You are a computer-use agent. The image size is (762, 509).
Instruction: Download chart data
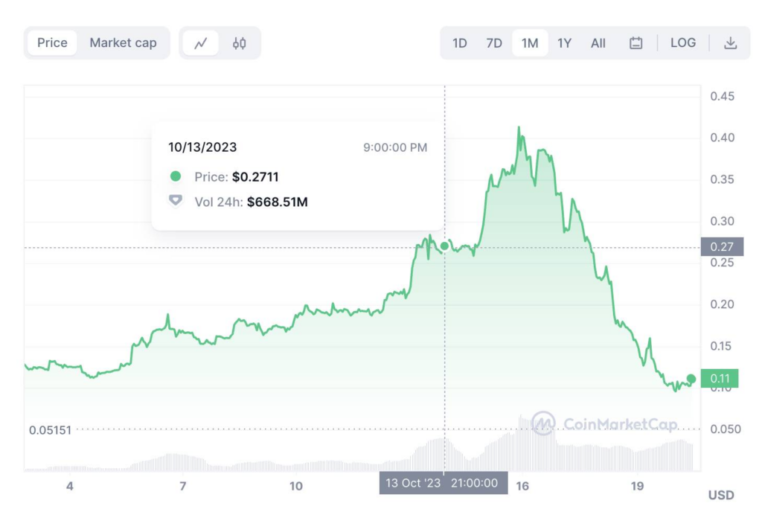coord(730,43)
